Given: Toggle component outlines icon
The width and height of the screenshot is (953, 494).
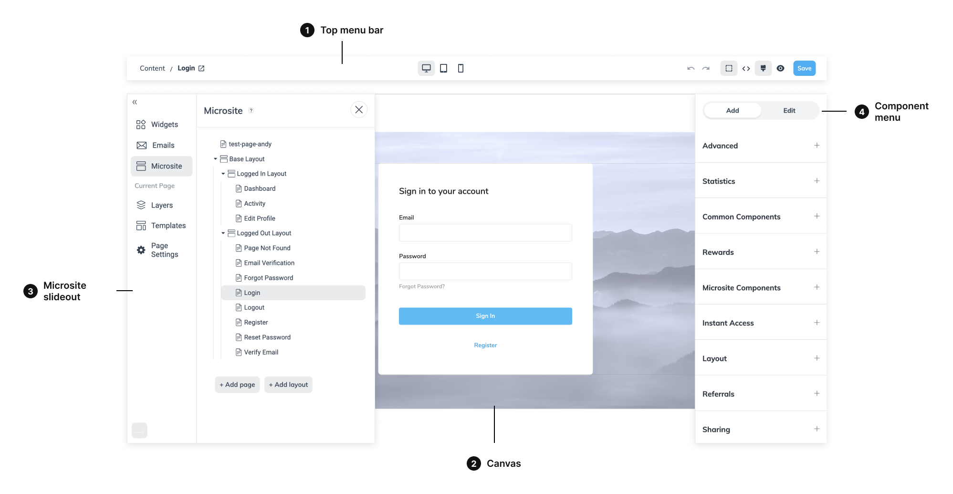Looking at the screenshot, I should point(729,68).
